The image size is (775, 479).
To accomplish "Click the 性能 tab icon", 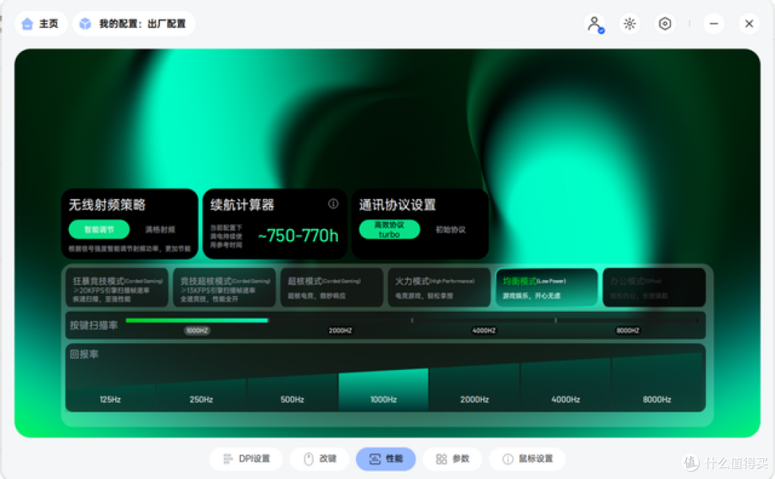I will click(375, 459).
